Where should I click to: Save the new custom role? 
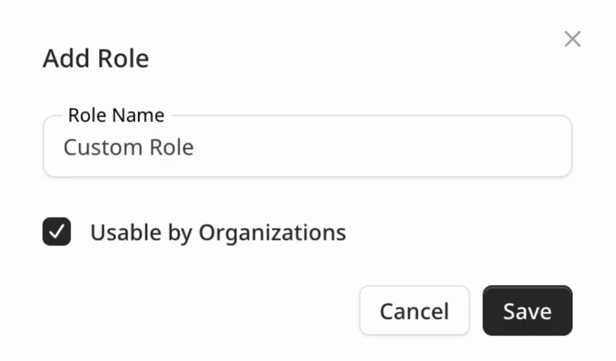click(527, 311)
